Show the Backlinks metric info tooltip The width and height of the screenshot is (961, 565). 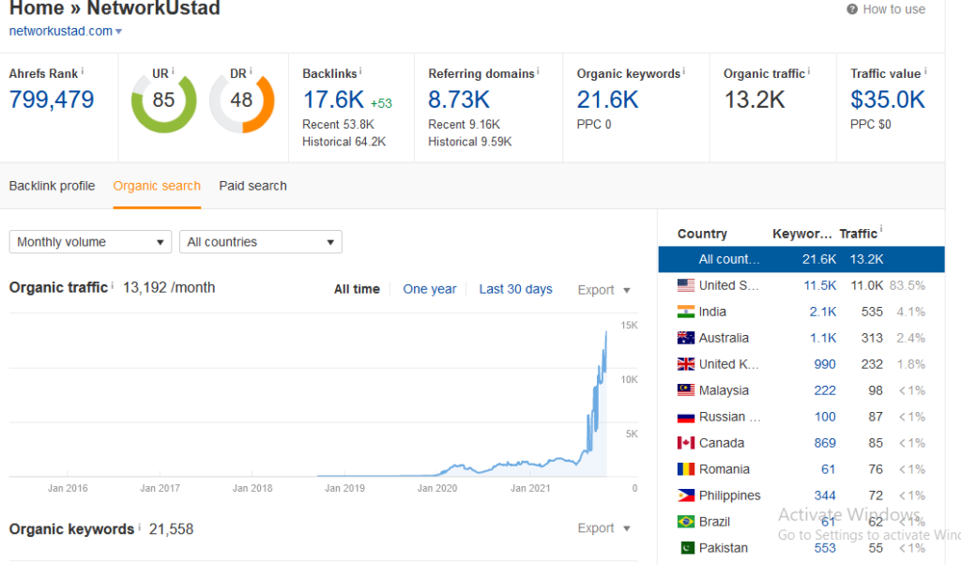(x=360, y=71)
